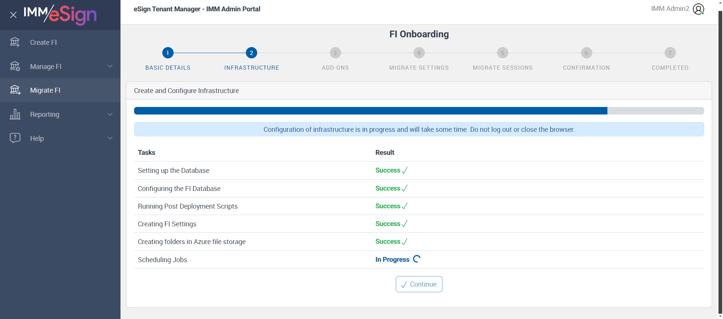This screenshot has height=319, width=723.
Task: Click Success text for Configuring the FI Database
Action: point(388,188)
